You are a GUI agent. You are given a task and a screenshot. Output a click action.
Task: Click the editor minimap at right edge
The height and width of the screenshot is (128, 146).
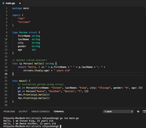click(145, 11)
